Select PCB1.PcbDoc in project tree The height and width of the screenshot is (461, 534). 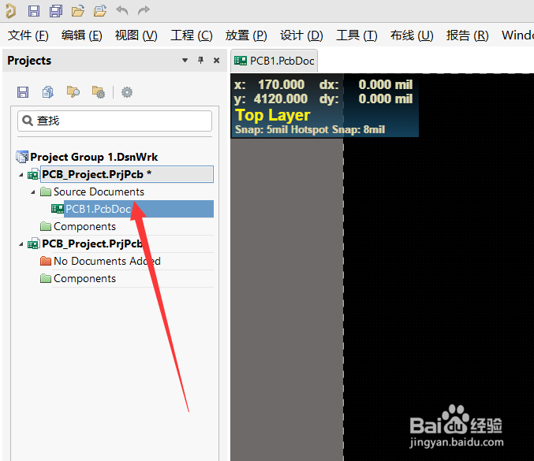(139, 209)
